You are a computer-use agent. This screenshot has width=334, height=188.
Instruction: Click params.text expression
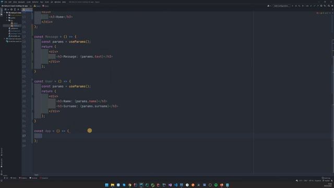(x=92, y=57)
